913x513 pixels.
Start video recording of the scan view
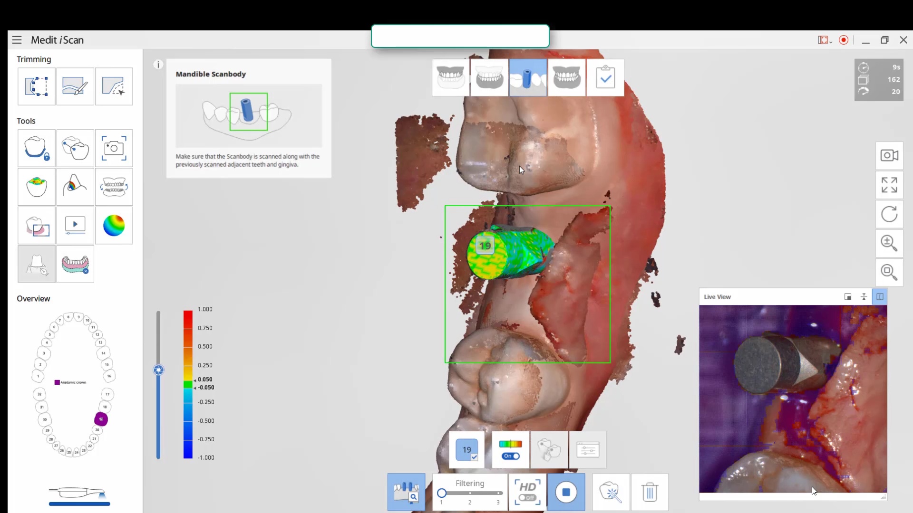point(889,155)
